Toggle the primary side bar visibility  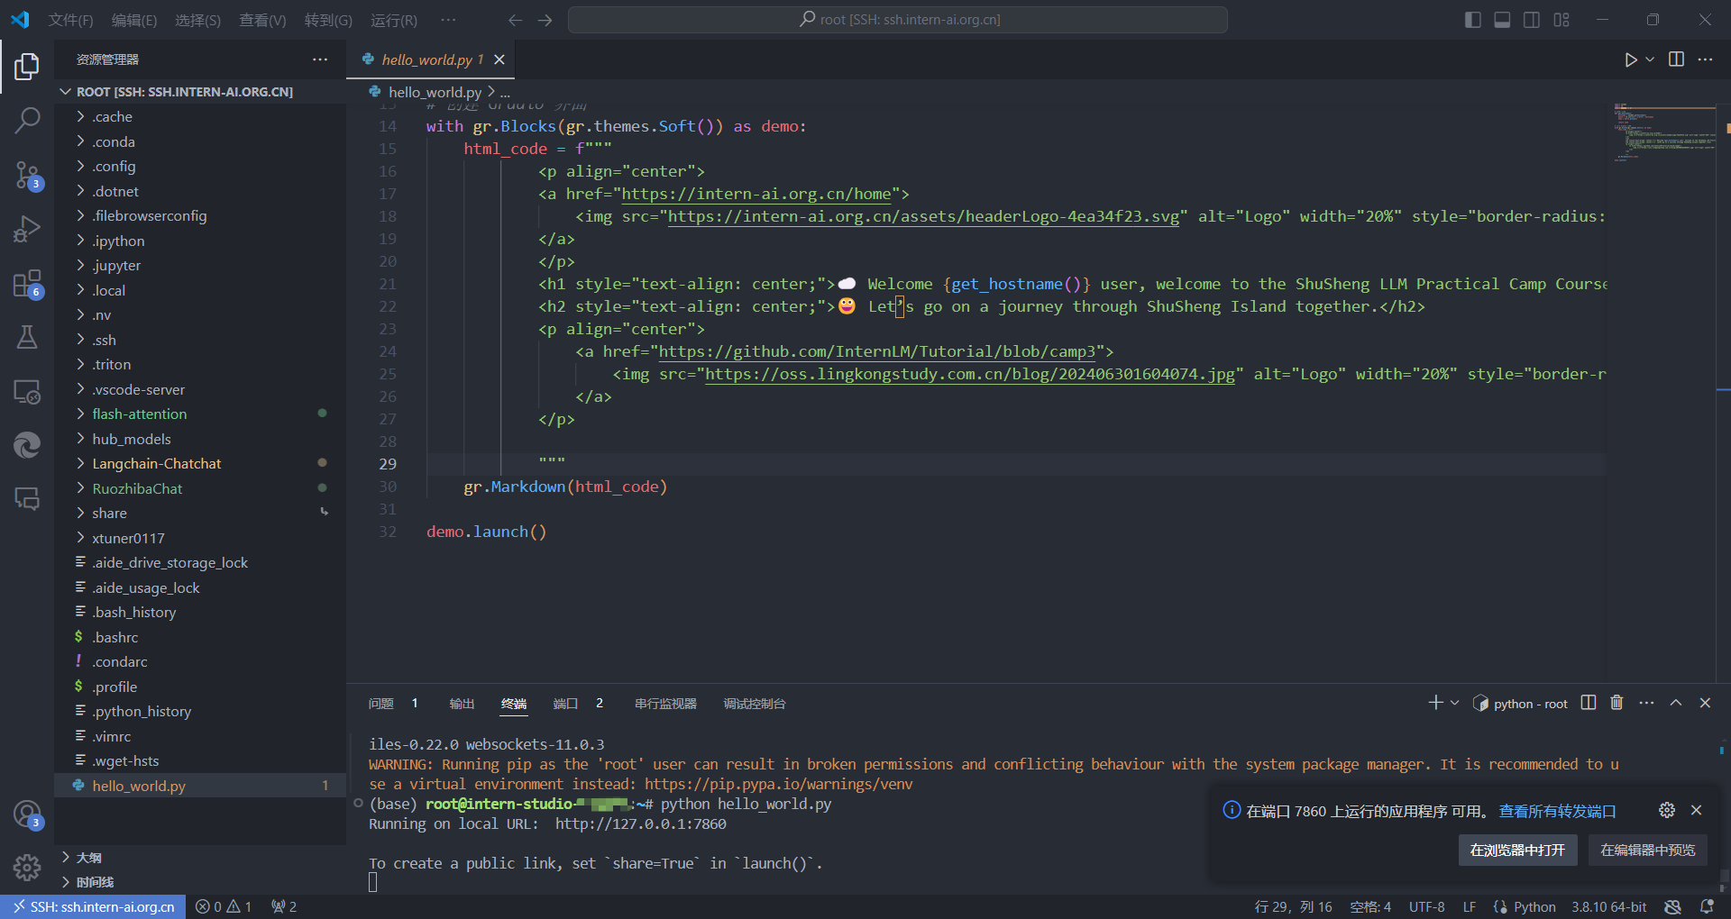(1472, 20)
